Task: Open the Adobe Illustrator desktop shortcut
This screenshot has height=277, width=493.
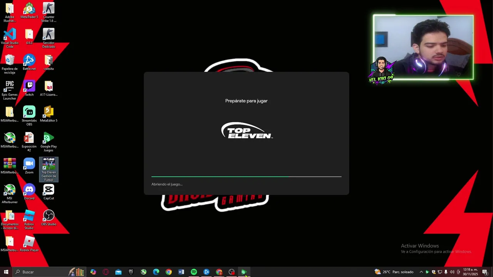Action: tap(10, 12)
